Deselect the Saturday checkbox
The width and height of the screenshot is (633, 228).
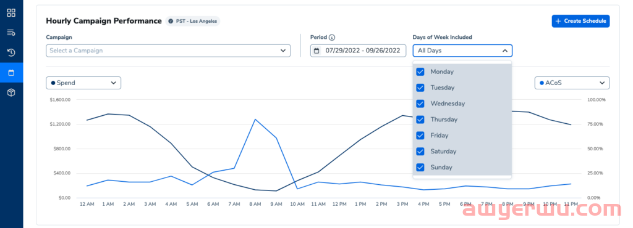click(x=420, y=151)
